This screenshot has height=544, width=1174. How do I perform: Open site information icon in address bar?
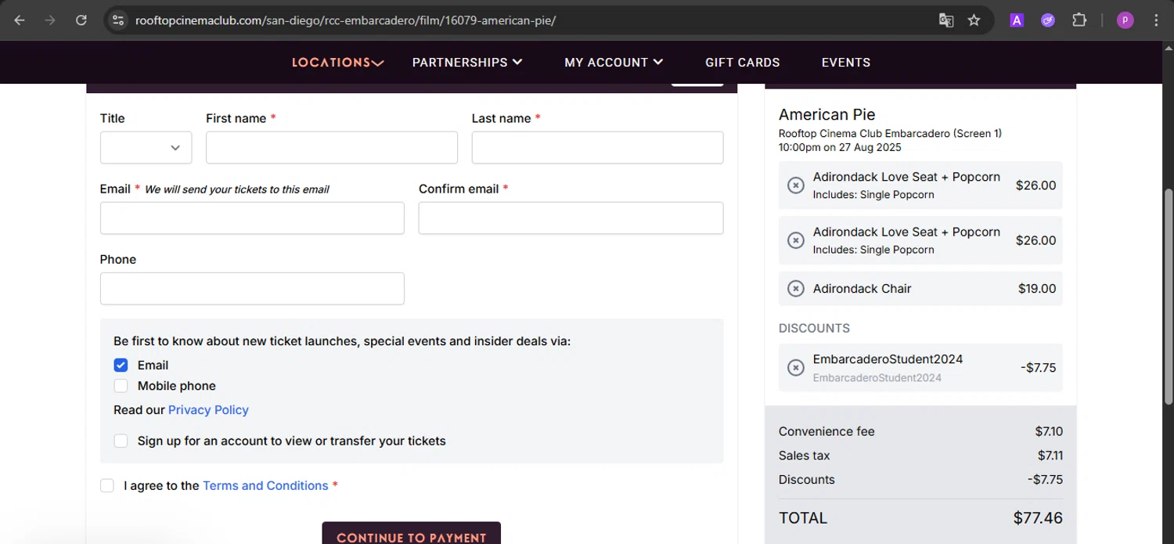point(118,20)
